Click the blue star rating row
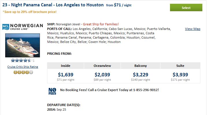The width and height of the screenshot is (207, 115). [23, 61]
